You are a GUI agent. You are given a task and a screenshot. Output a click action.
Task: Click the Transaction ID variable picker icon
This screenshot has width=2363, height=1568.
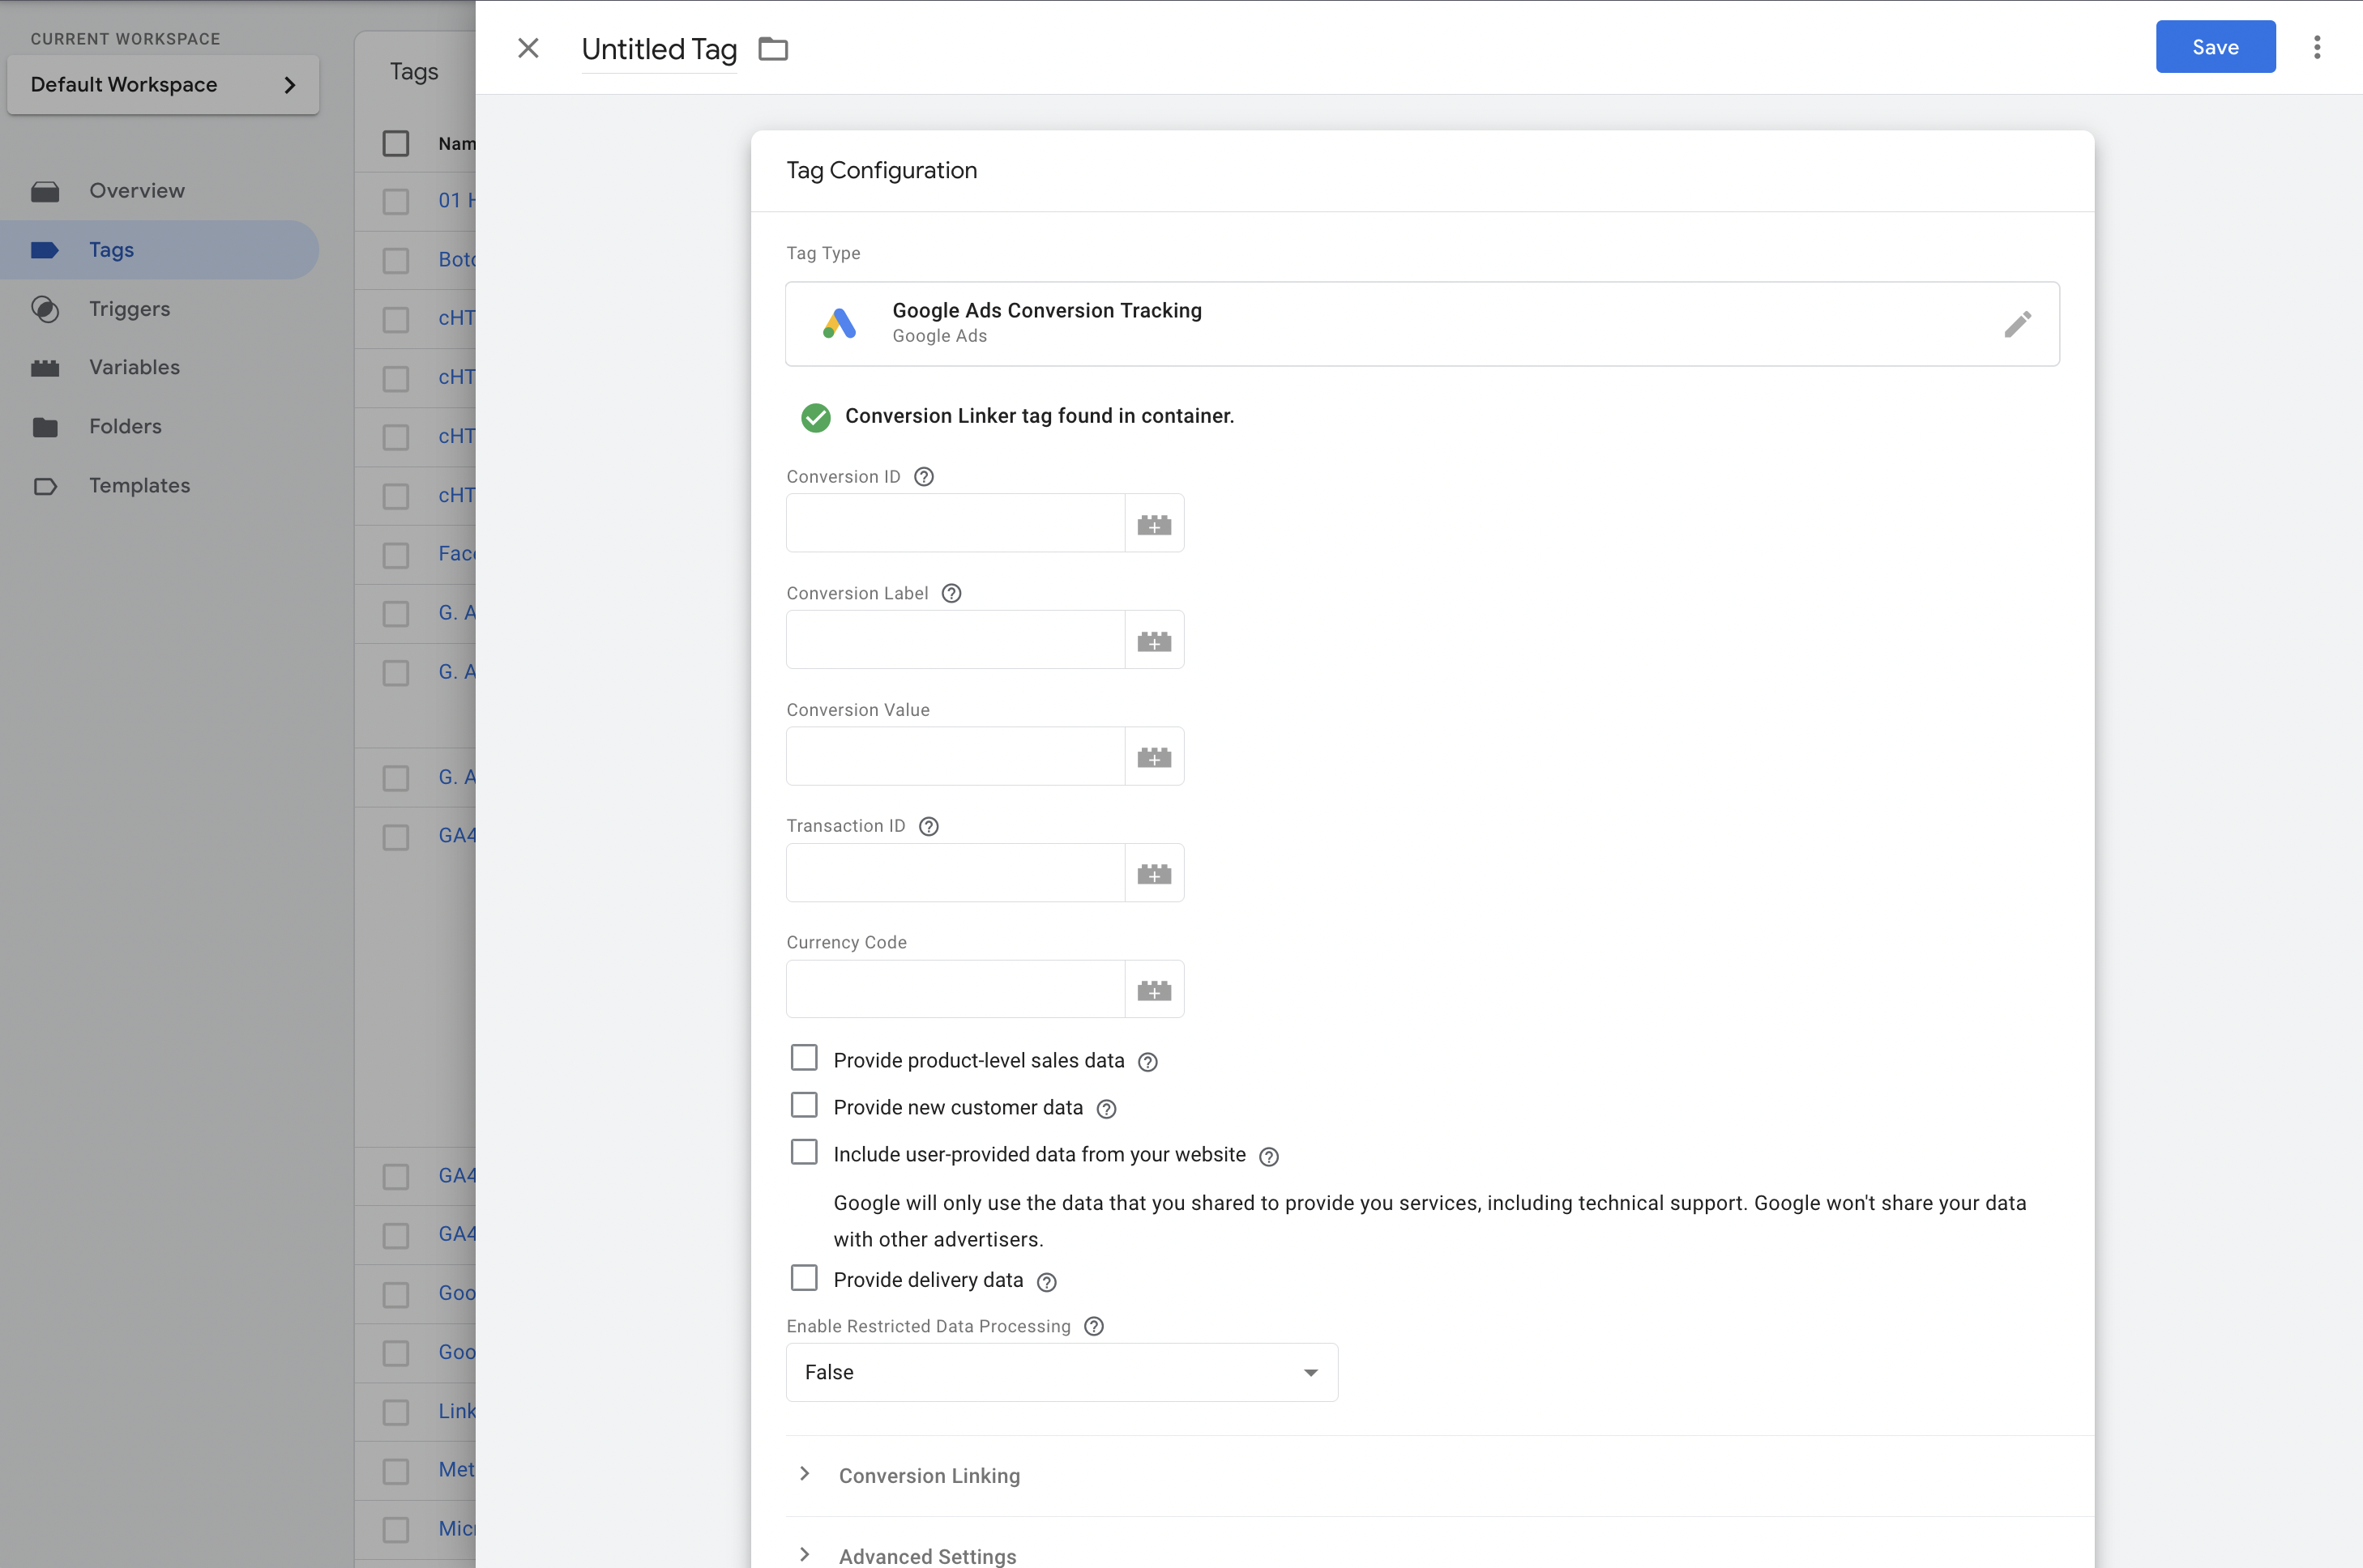pyautogui.click(x=1156, y=871)
